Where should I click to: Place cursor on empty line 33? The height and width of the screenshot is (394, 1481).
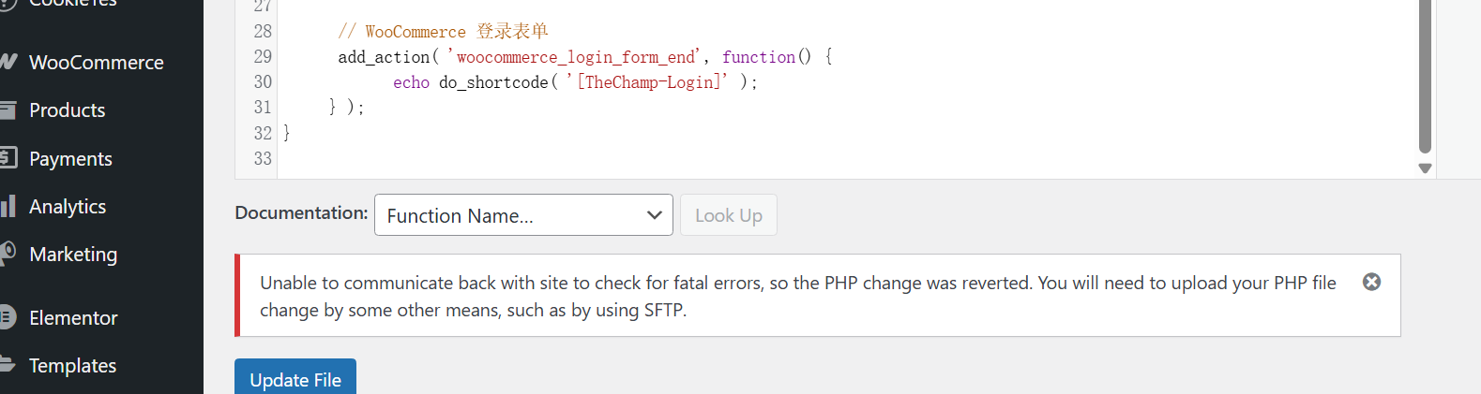coord(563,159)
